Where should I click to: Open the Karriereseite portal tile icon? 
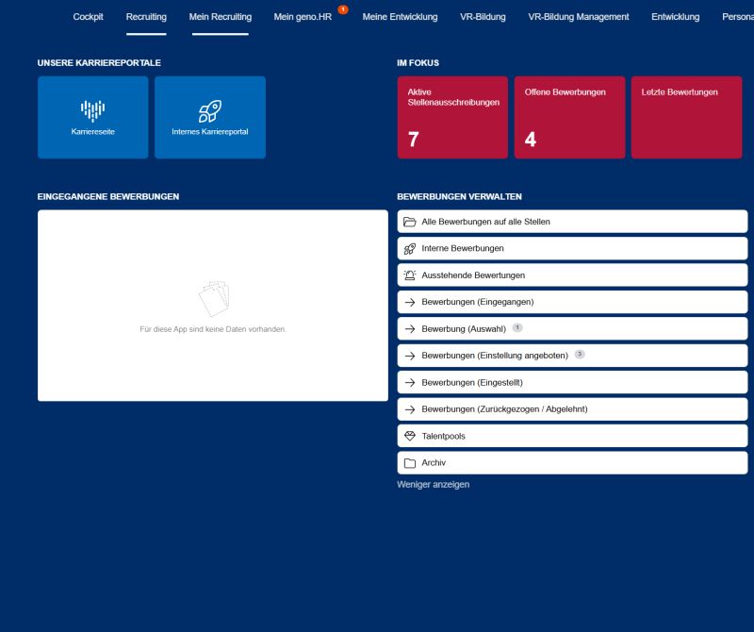click(x=92, y=109)
